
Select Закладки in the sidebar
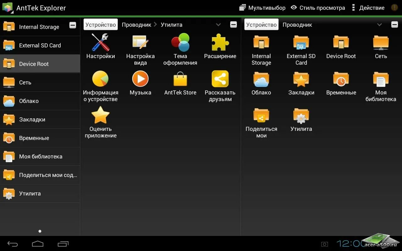(x=40, y=119)
